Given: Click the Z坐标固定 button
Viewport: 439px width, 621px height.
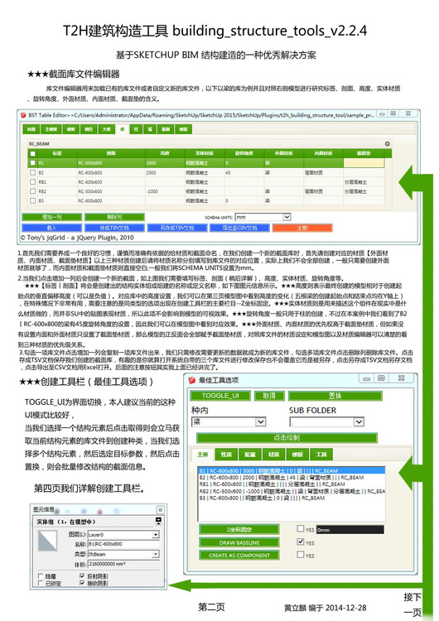Looking at the screenshot, I should click(239, 530).
